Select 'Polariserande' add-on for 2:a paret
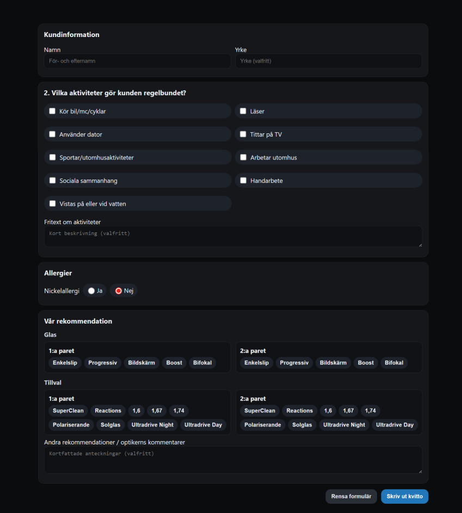The image size is (462, 513). (262, 425)
